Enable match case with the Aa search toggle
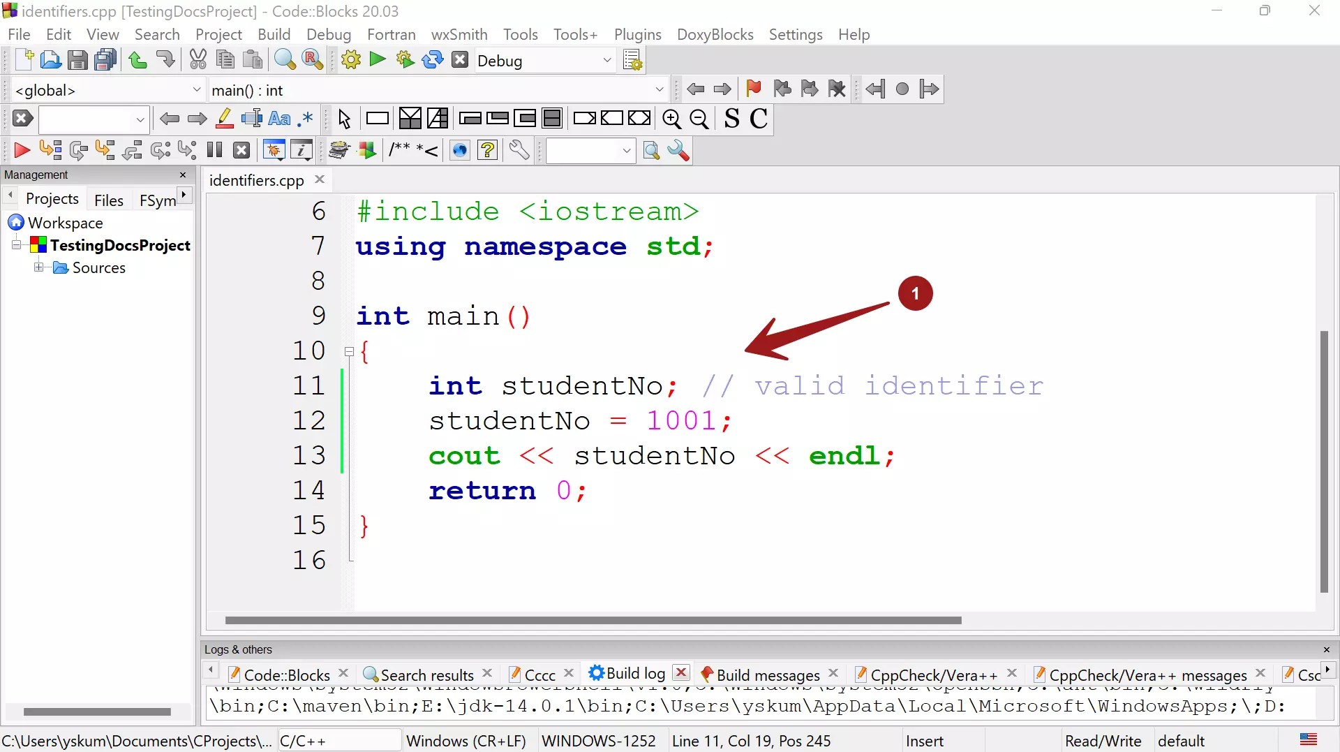The width and height of the screenshot is (1340, 752). [x=278, y=119]
